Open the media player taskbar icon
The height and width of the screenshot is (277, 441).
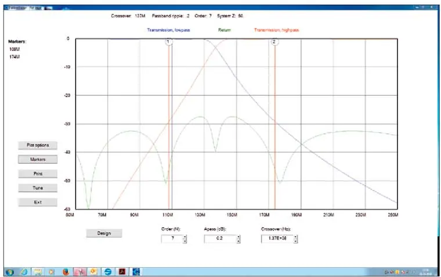click(52, 272)
